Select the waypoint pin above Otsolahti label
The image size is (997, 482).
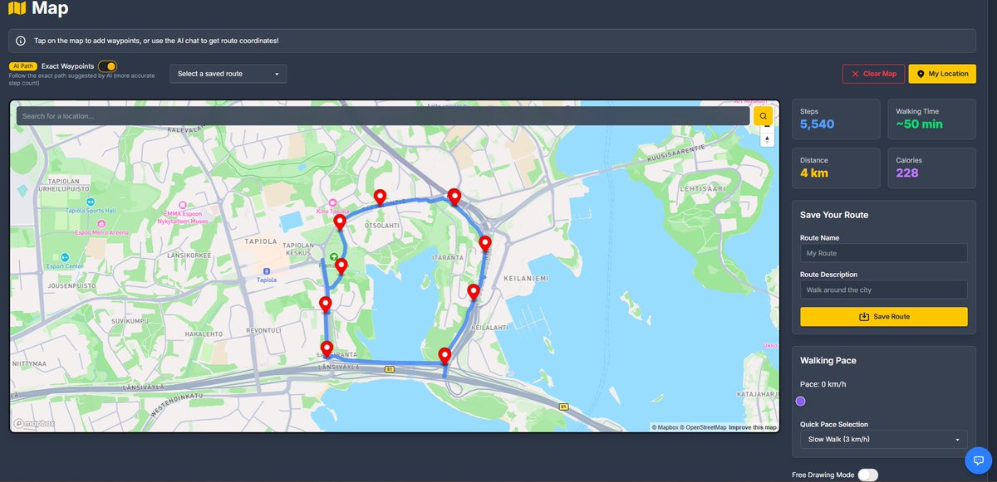pos(380,197)
